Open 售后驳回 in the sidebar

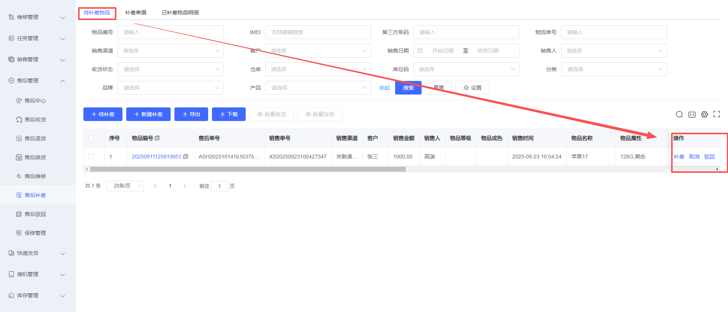(x=35, y=214)
